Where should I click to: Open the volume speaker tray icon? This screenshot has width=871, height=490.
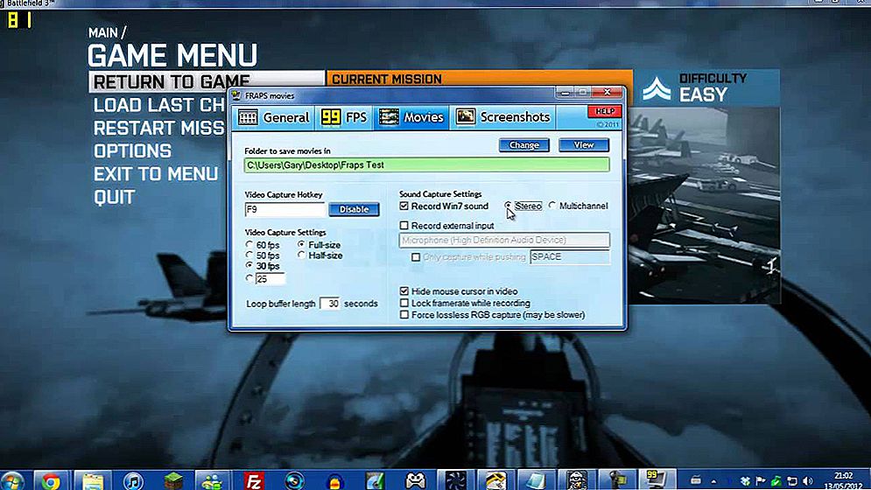coord(808,481)
